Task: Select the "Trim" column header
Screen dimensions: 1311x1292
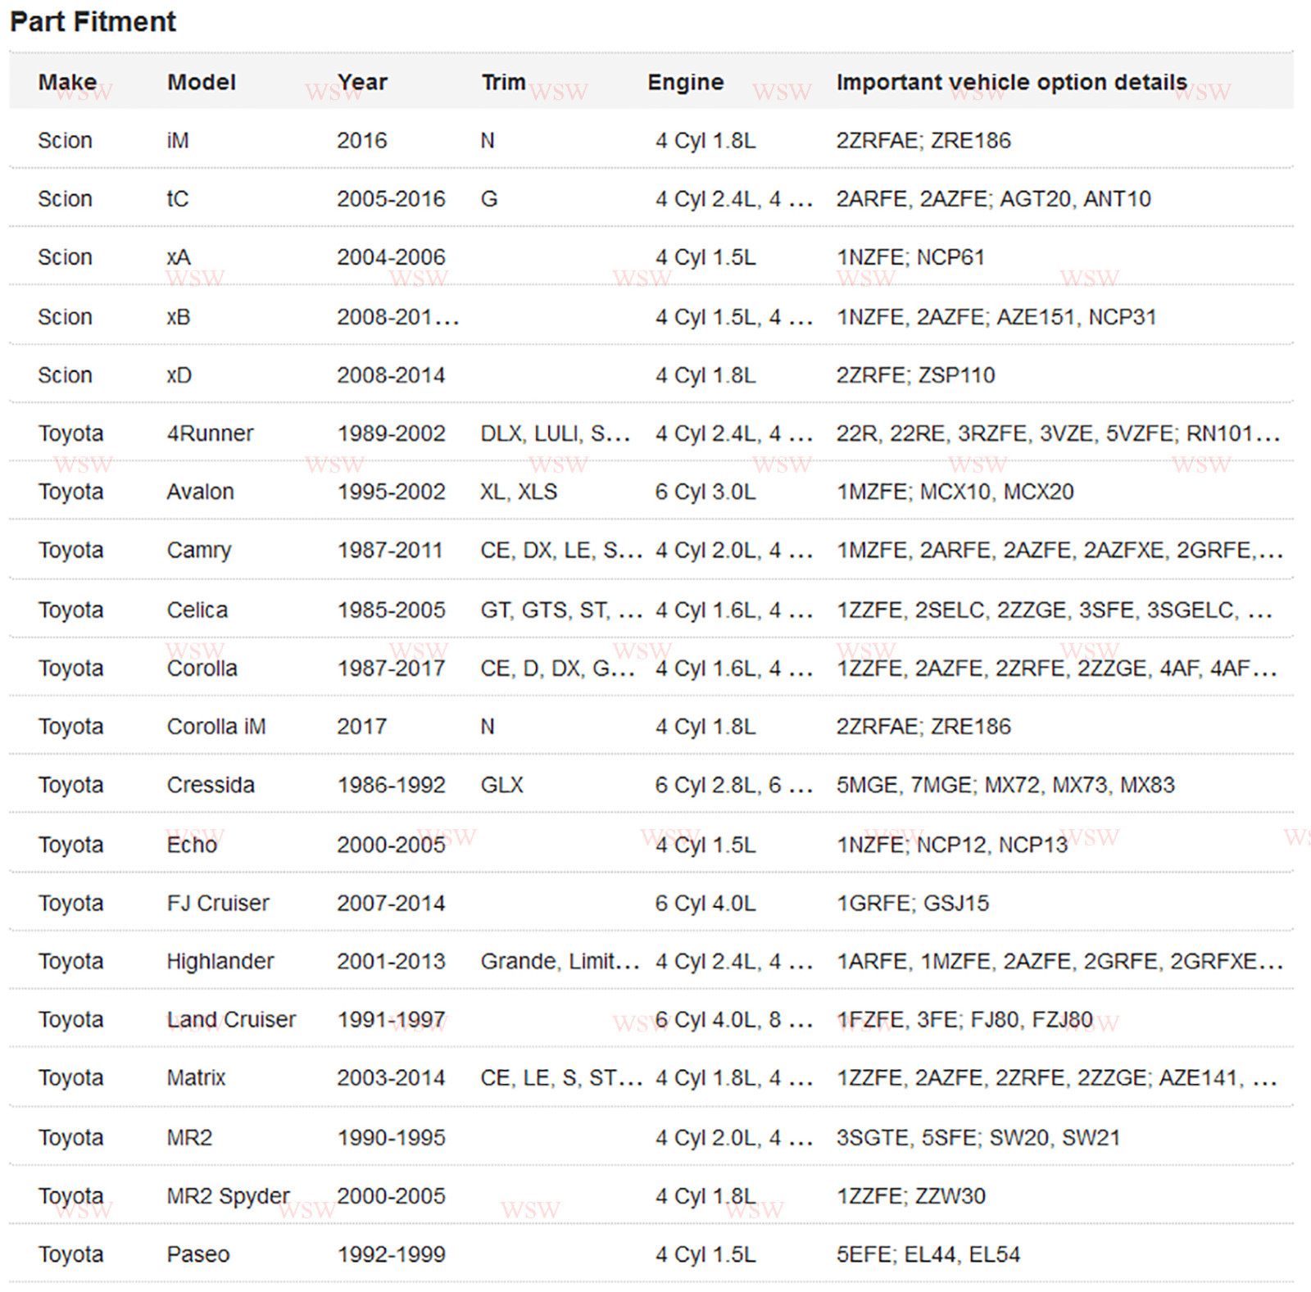Action: (x=503, y=82)
